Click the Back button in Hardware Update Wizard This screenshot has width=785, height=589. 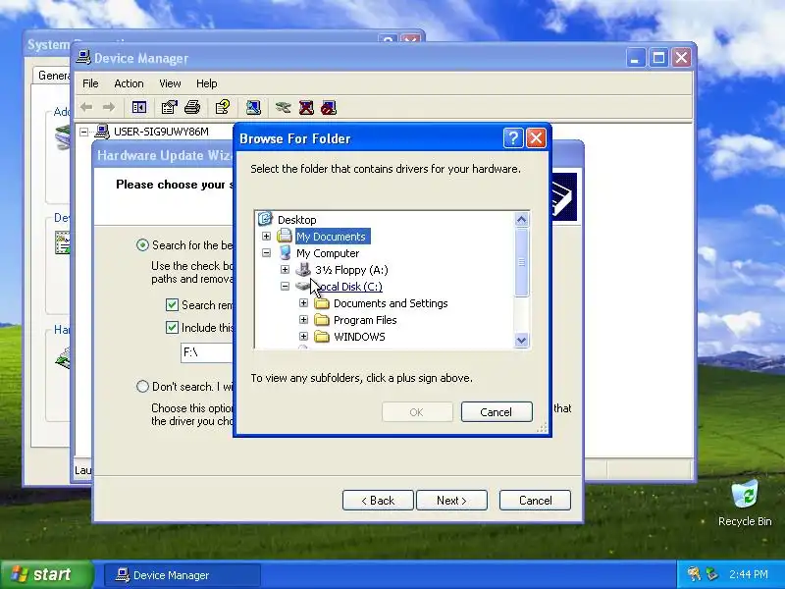tap(378, 500)
